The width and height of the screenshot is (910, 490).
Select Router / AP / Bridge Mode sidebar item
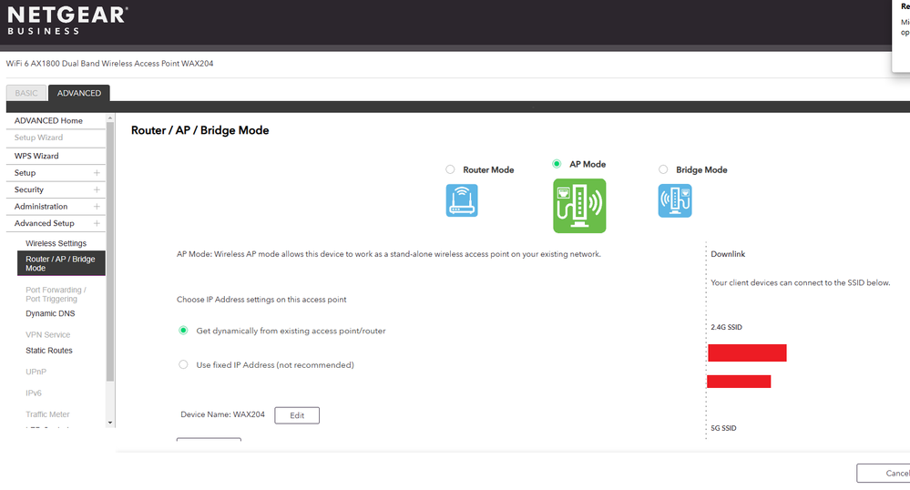pos(62,263)
